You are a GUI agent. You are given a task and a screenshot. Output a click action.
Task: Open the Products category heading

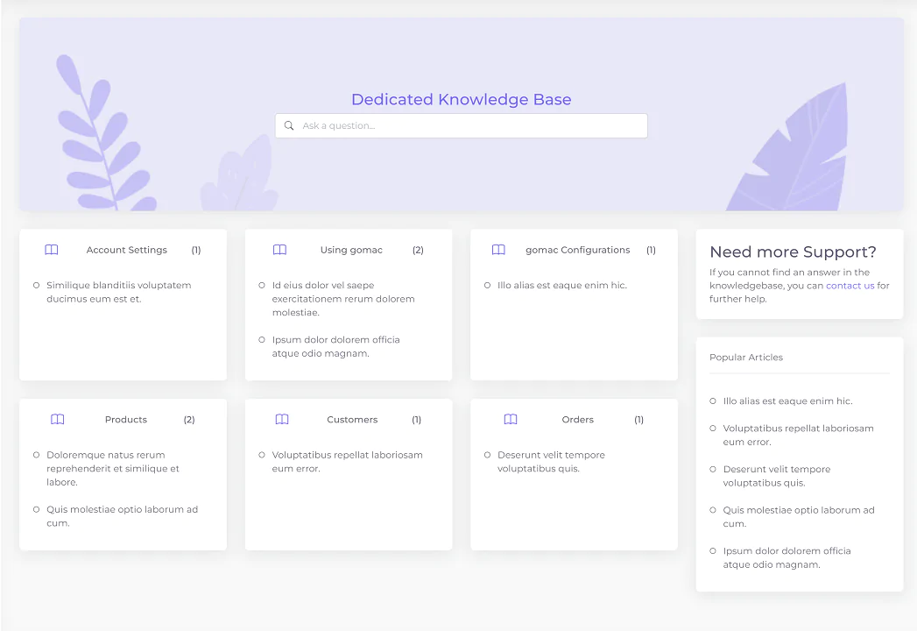pos(126,420)
